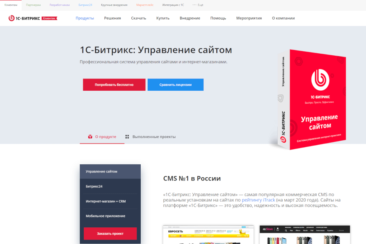Image resolution: width=366 pixels, height=244 pixels.
Task: Click the reStore website thumbnail
Action: 306,236
